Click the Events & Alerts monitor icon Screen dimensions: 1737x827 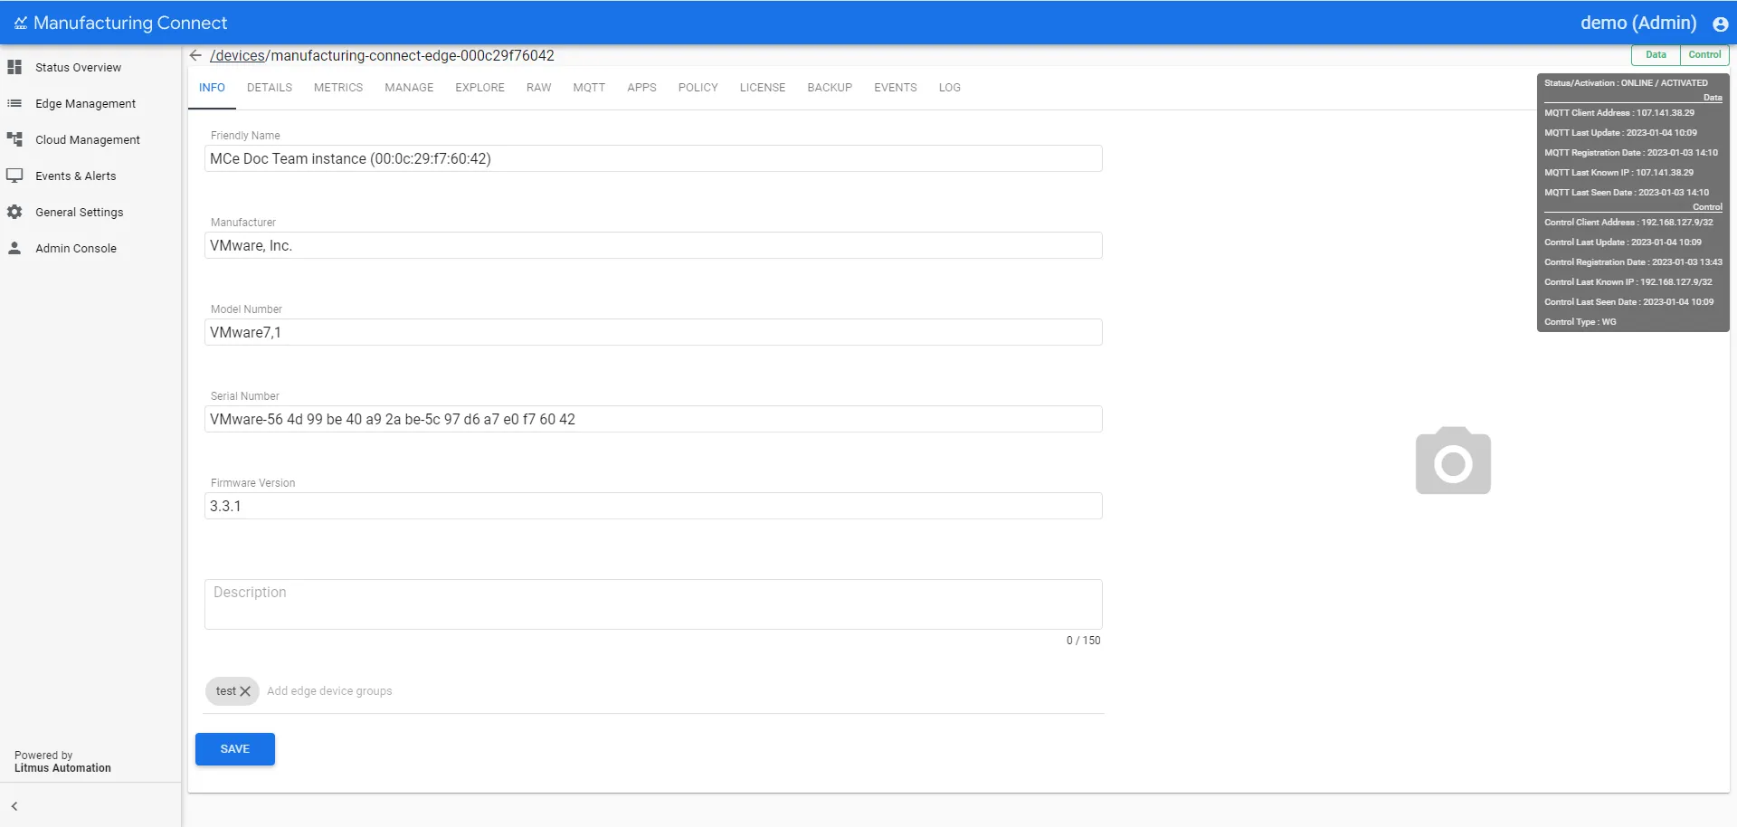14,176
